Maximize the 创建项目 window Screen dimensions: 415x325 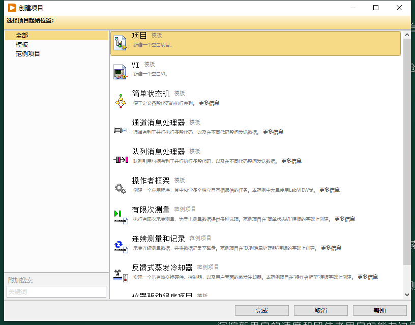click(376, 8)
